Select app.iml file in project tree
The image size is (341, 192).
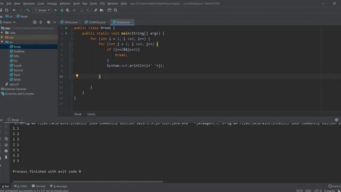14,84
